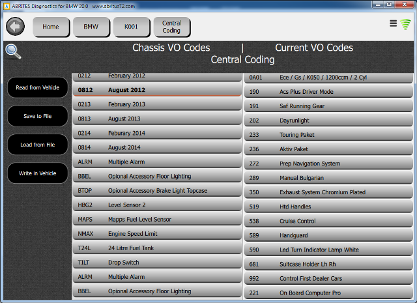Minimize the ABRITES Diagnostics window
Image resolution: width=417 pixels, height=303 pixels.
coord(378,5)
